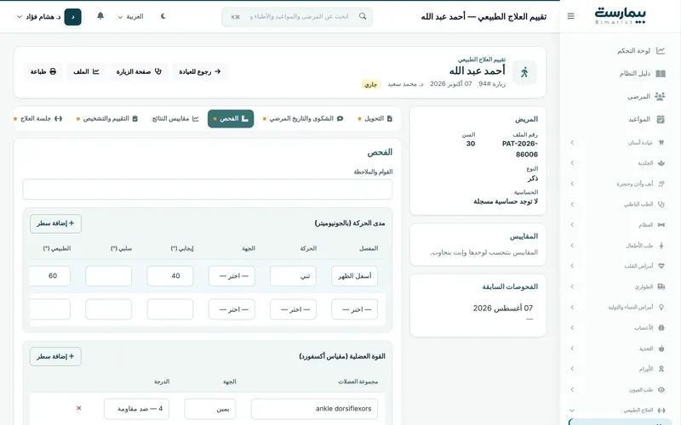Viewport: 681px width, 425px height.
Task: Select the الجلدية dermatology icon
Action: (x=661, y=163)
